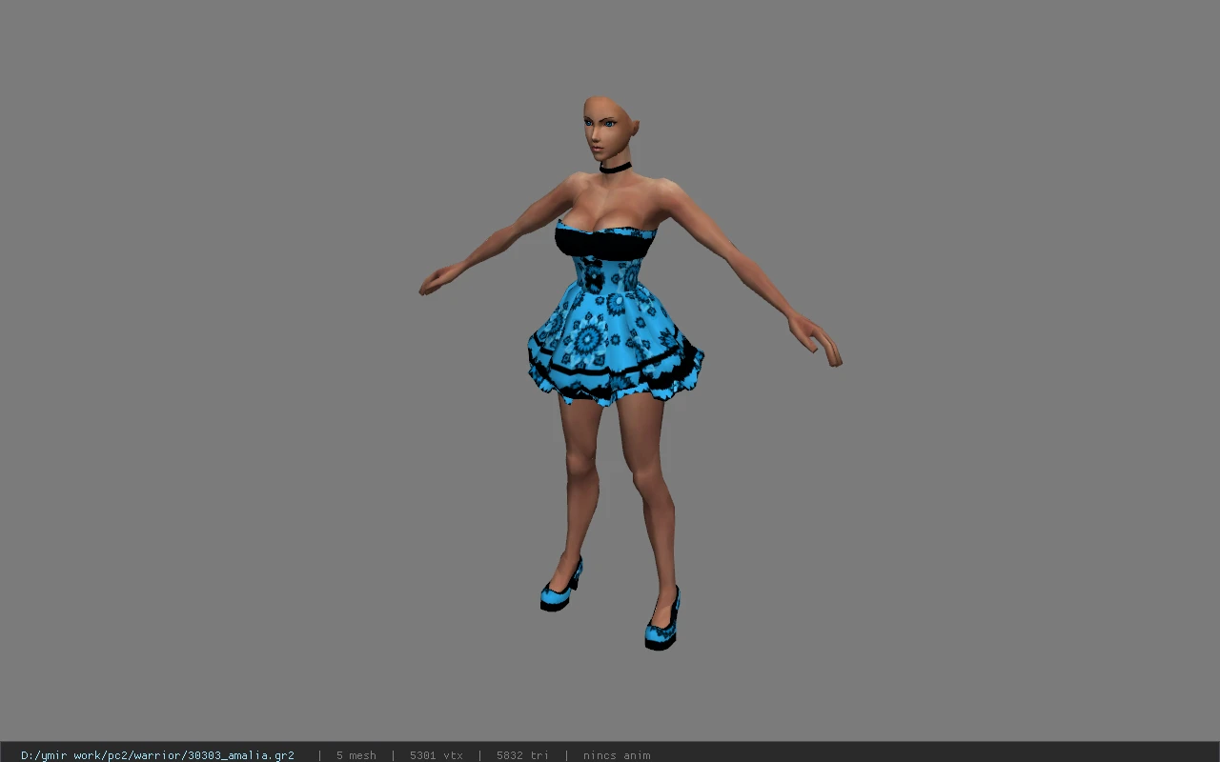Click the '5 mesh' status bar entry
This screenshot has height=762, width=1220.
pos(356,755)
